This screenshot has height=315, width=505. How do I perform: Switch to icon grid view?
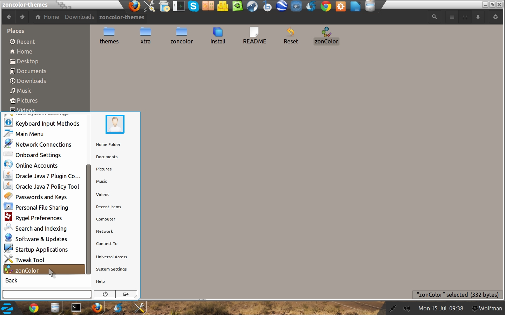[465, 17]
